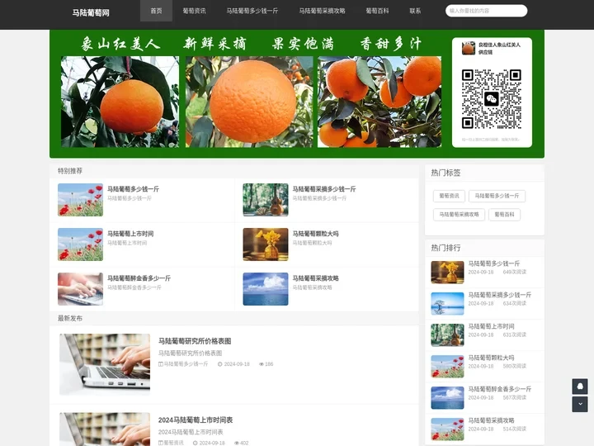Screen dimensions: 594x446
Task: Click guitar thumbnail beside recommended 马陆葡萄采摘多少钱一斤
Action: click(x=266, y=200)
